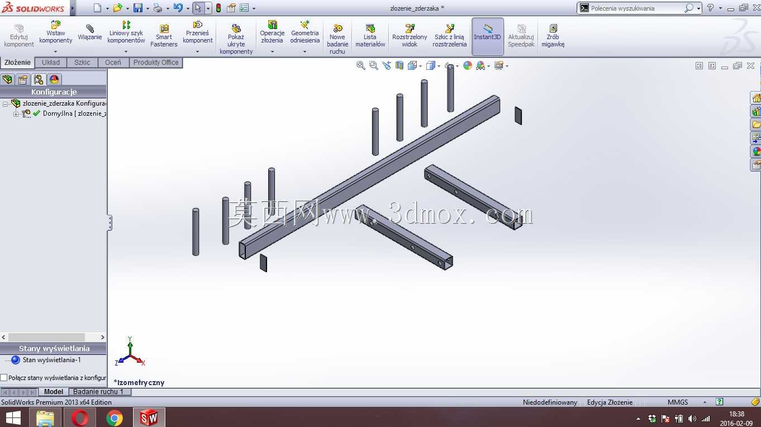Toggle the Section view icon
This screenshot has height=427, width=761.
pyautogui.click(x=399, y=65)
